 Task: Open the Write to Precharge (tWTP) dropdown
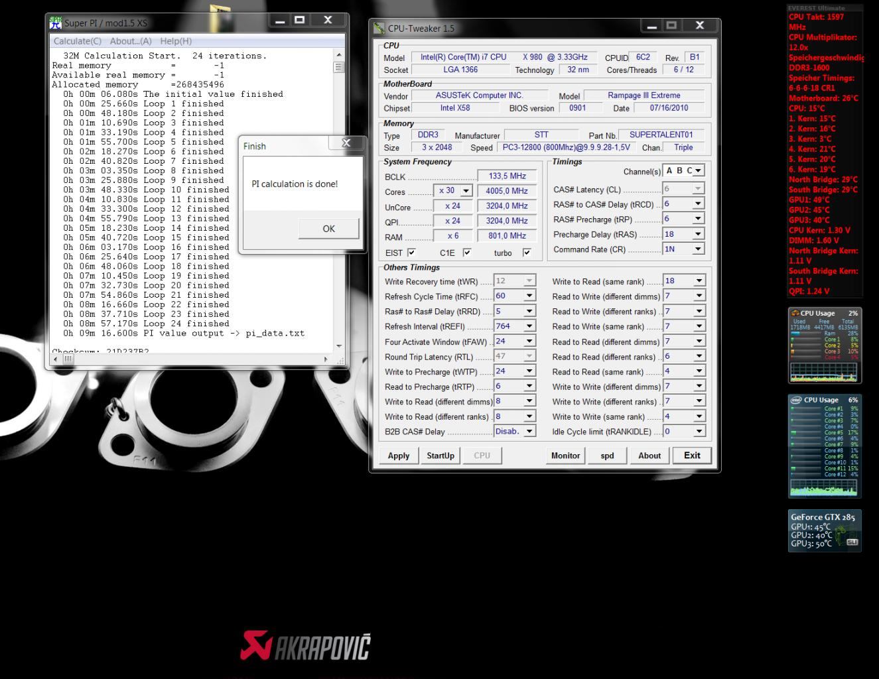click(x=529, y=371)
